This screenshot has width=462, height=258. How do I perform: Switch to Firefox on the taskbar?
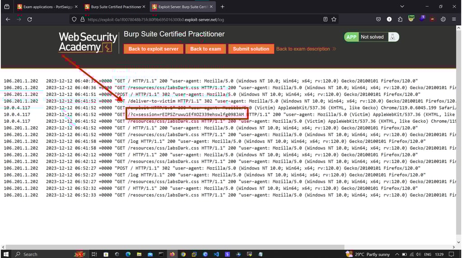(172, 254)
